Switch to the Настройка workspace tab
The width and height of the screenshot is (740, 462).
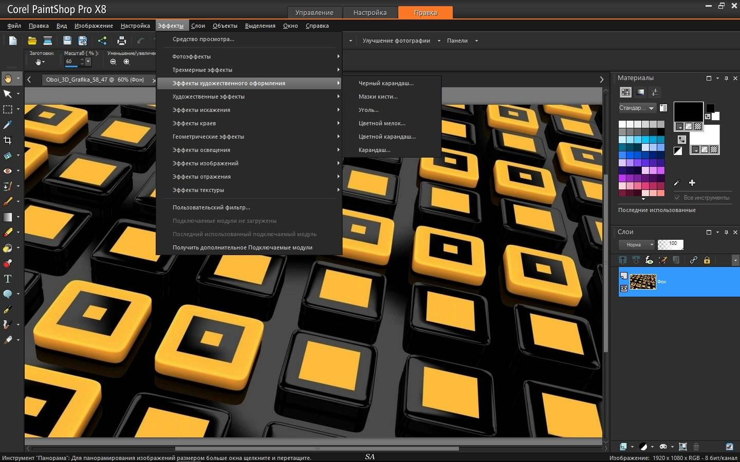(370, 12)
